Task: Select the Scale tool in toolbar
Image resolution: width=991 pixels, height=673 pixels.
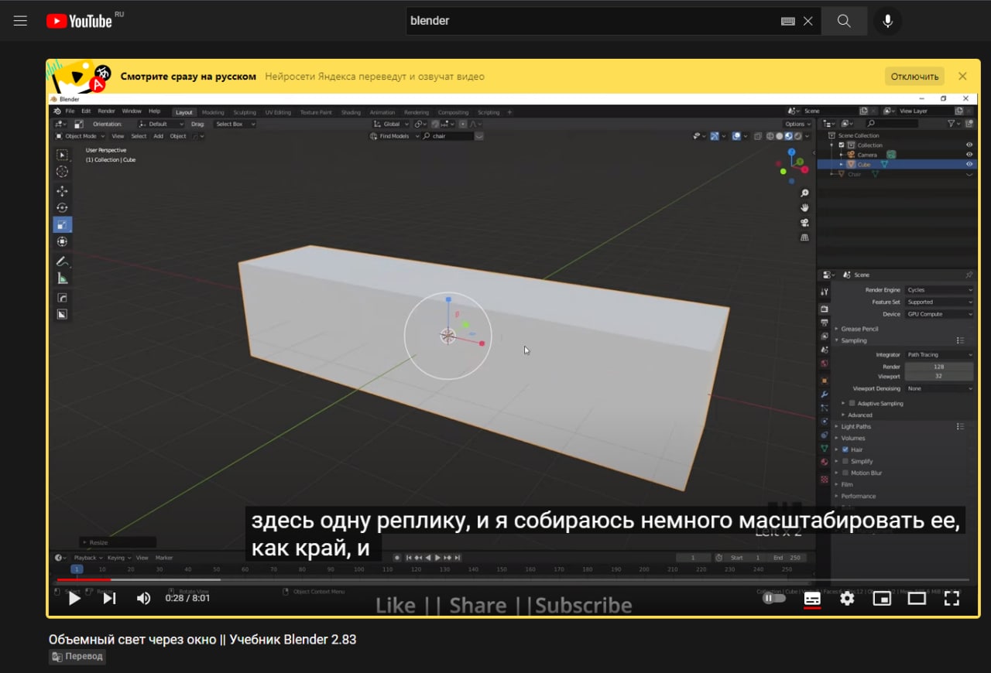Action: [x=62, y=225]
